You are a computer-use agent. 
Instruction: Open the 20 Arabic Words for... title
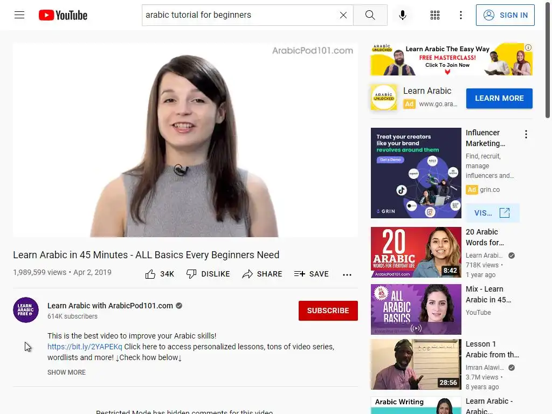[x=485, y=237]
